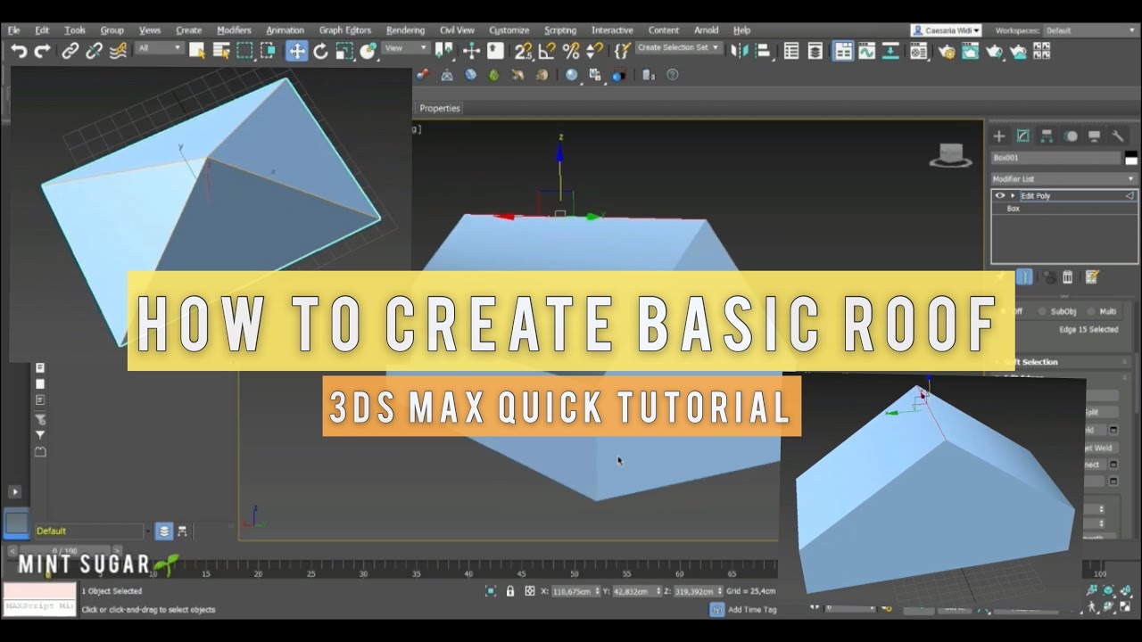Open the Customize menu
The width and height of the screenshot is (1142, 642).
click(x=509, y=30)
